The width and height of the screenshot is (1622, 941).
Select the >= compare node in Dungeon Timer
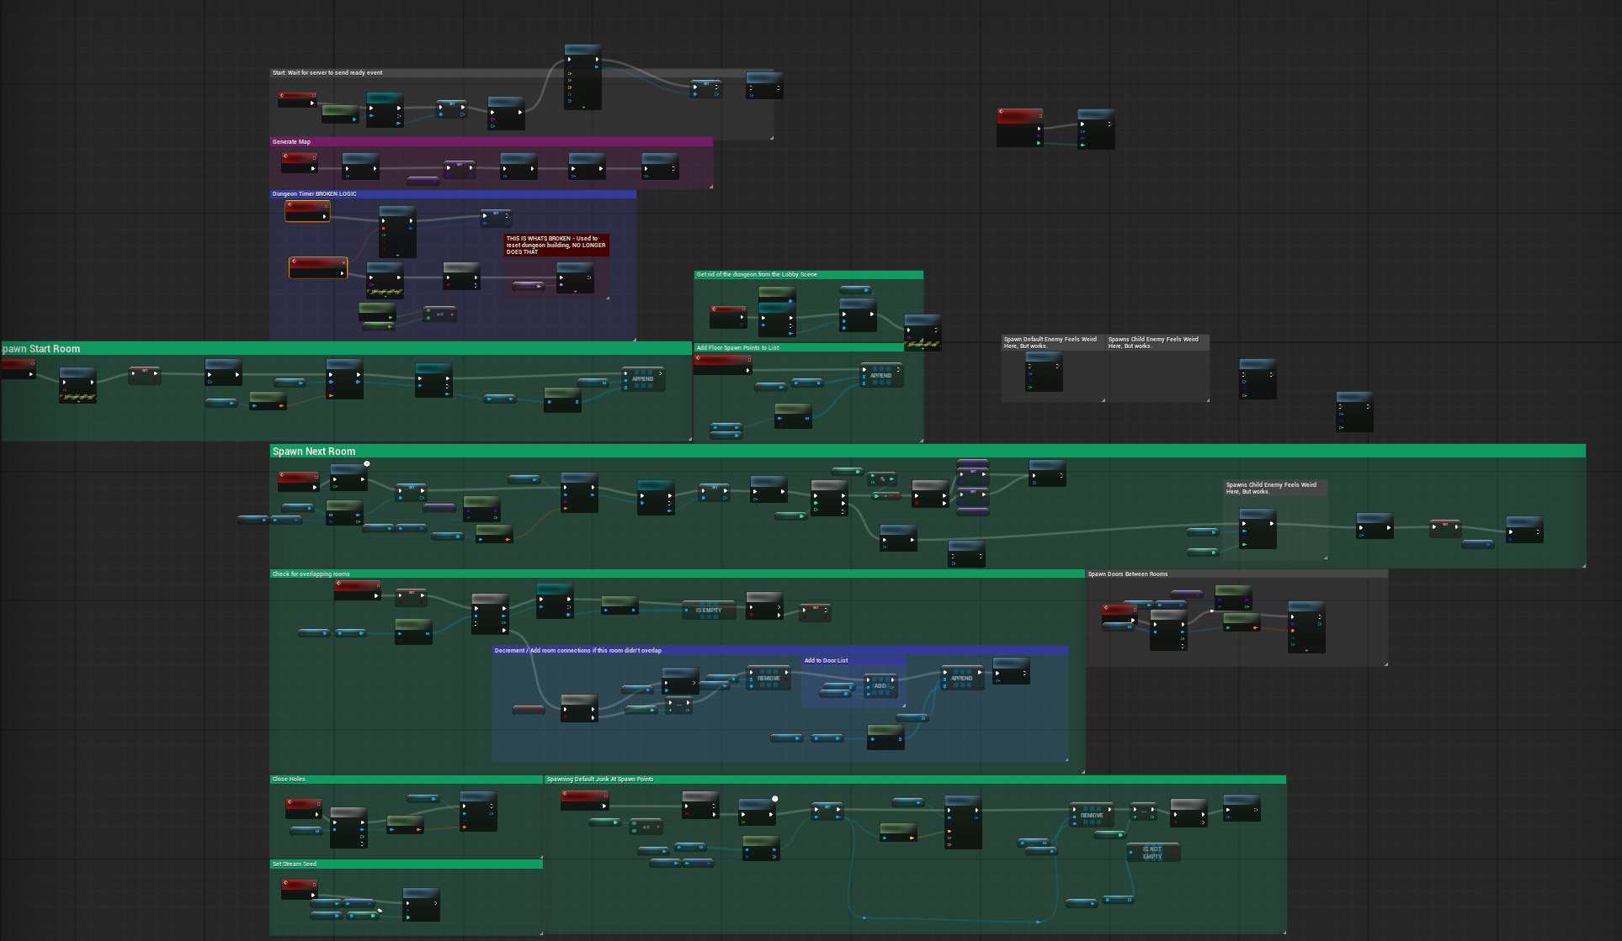click(439, 315)
